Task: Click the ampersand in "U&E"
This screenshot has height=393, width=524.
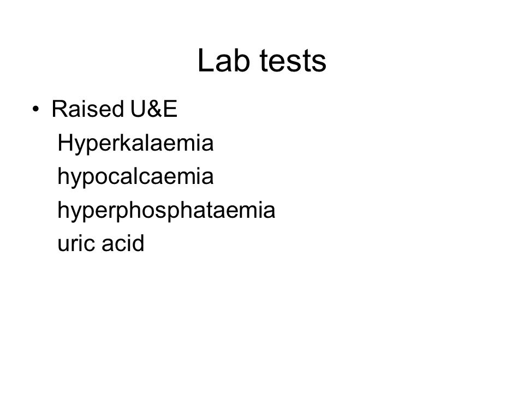Action: pyautogui.click(x=154, y=109)
